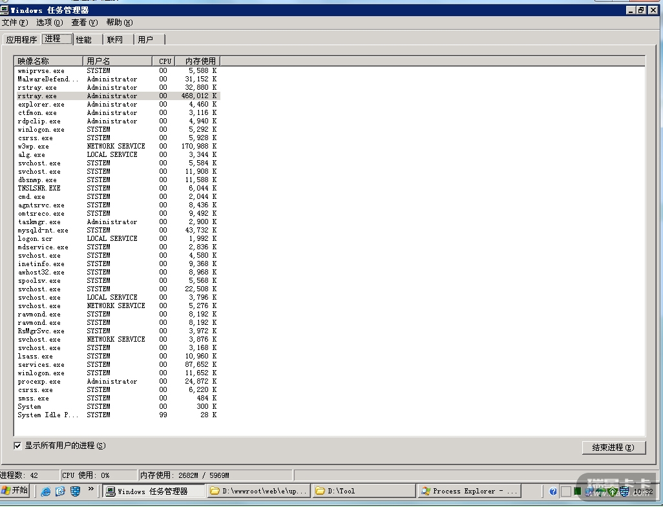Select the System Idle P... process row
The image size is (663, 507).
pos(117,415)
